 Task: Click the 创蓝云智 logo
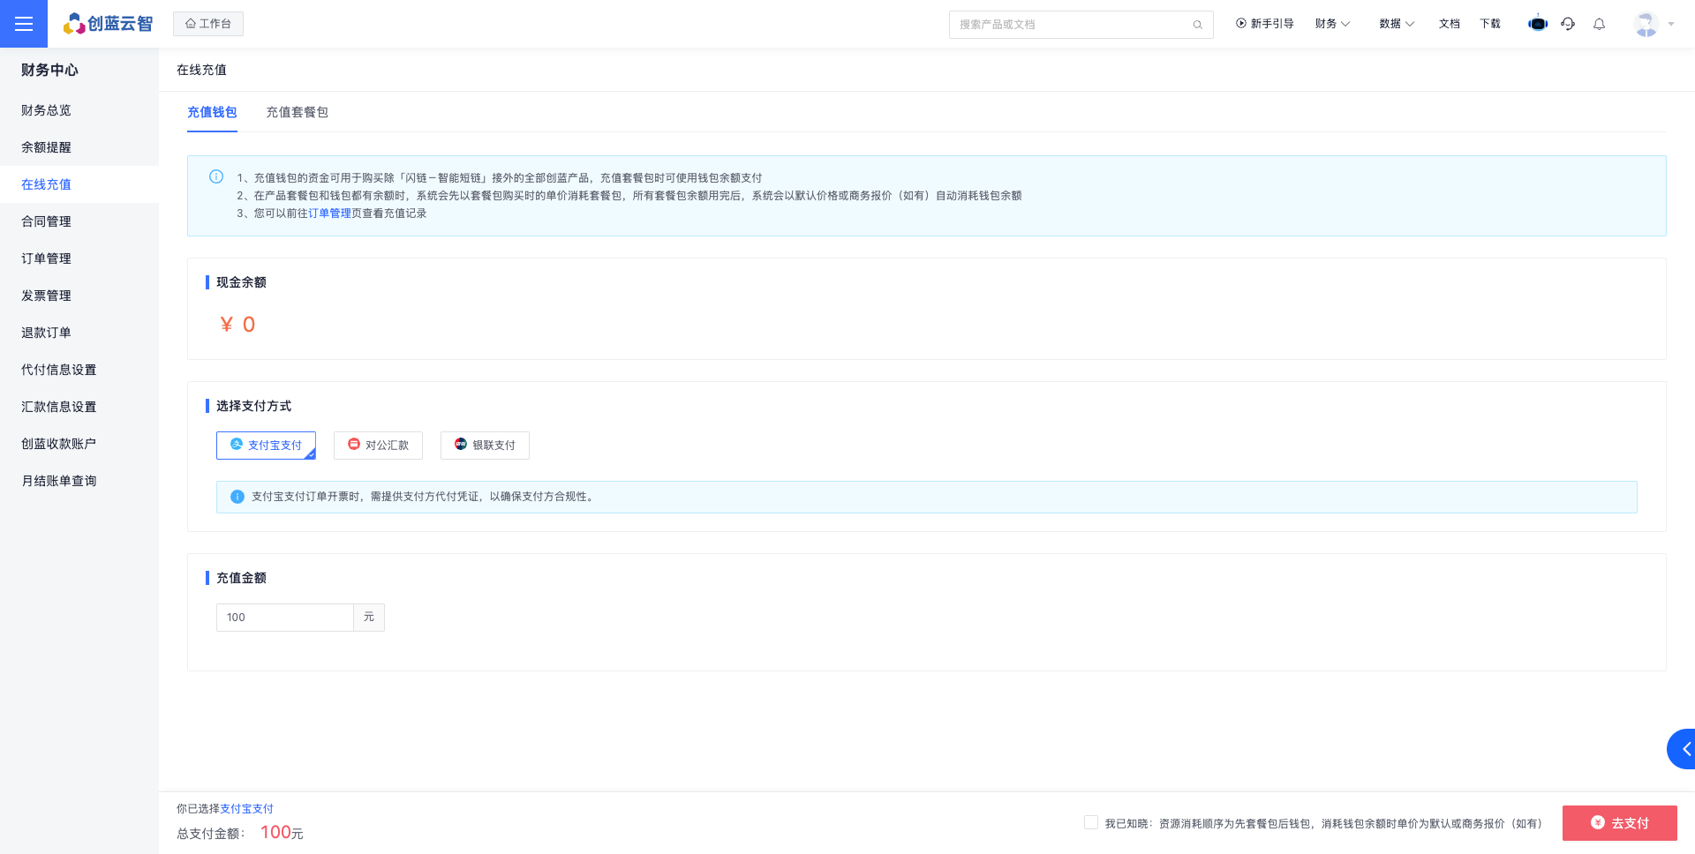[x=108, y=24]
